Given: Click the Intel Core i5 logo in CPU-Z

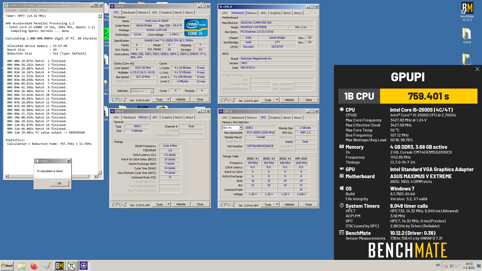Looking at the screenshot, I should pos(196,28).
